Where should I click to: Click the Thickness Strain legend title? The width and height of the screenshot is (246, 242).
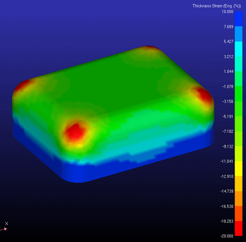click(x=216, y=6)
